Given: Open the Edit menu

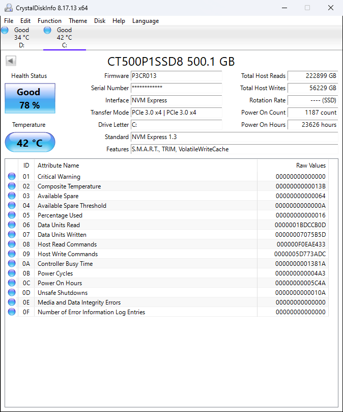Looking at the screenshot, I should click(x=25, y=21).
